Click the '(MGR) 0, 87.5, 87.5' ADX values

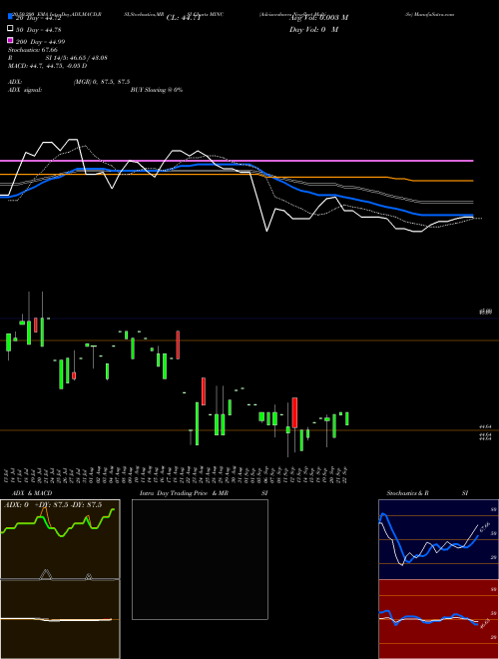102,82
